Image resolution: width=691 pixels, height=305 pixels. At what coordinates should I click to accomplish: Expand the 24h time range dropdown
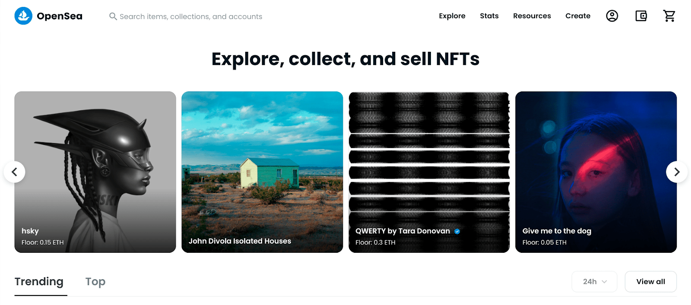pyautogui.click(x=594, y=282)
